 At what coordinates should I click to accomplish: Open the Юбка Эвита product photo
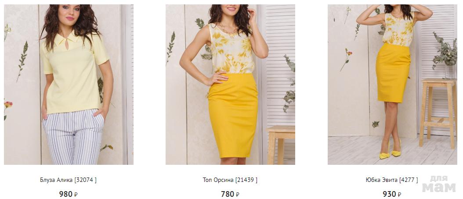pyautogui.click(x=392, y=84)
